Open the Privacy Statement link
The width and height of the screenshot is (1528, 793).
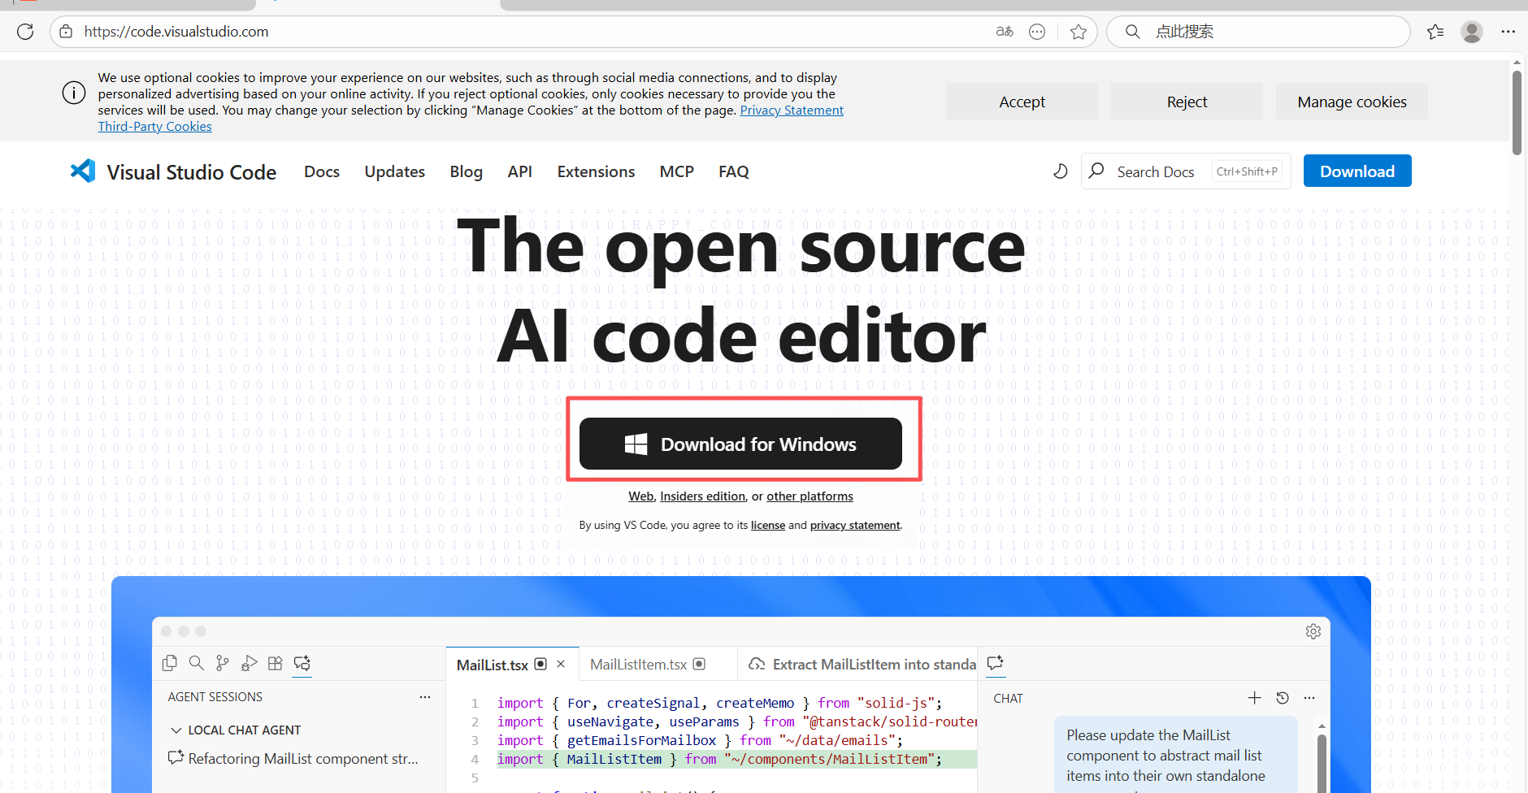click(x=792, y=110)
